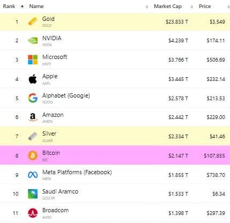Viewport: 230px width, 223px height.
Task: Click the Gold bar icon
Action: coord(33,21)
